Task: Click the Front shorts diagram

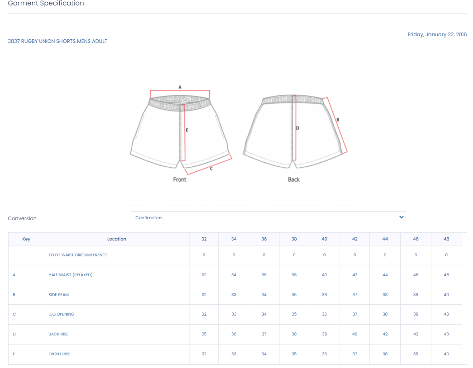Action: tap(180, 131)
